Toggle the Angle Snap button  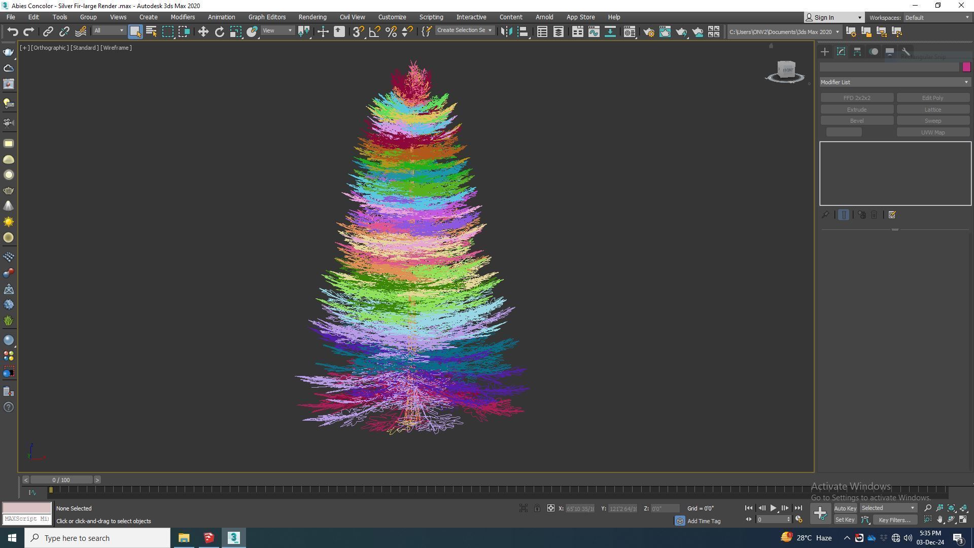[x=374, y=31]
